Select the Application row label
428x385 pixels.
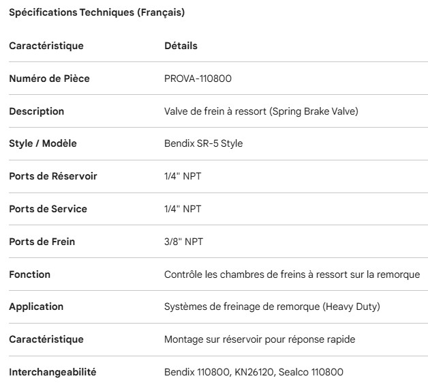[36, 307]
